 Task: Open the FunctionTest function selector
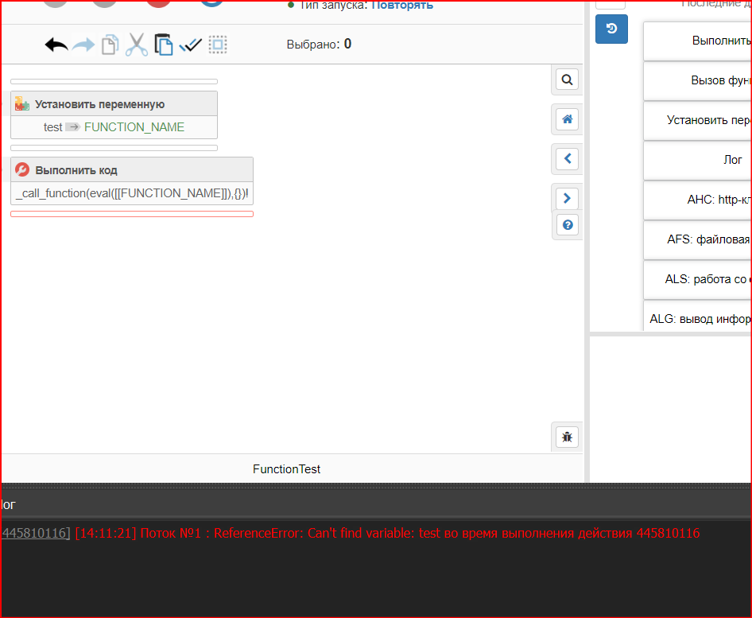[286, 469]
